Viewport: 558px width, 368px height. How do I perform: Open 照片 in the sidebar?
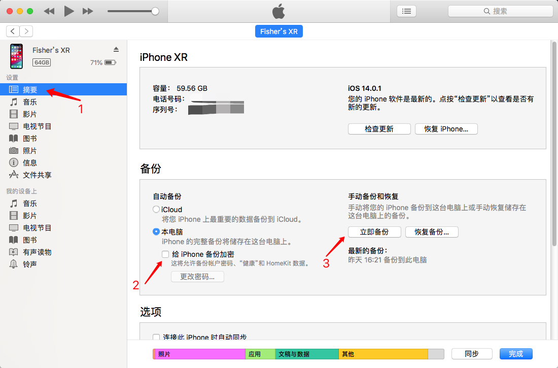point(63,150)
